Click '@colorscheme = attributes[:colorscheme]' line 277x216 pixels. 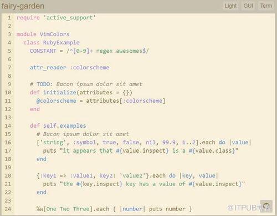(101, 101)
